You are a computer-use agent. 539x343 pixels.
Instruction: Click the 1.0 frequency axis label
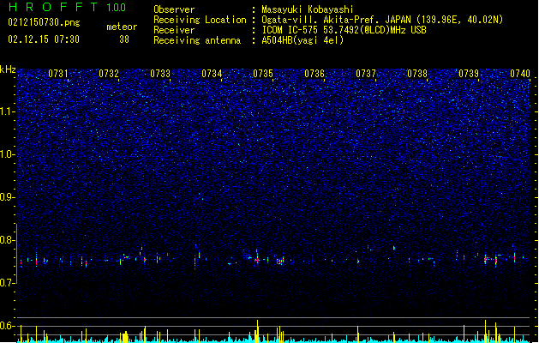[7, 154]
